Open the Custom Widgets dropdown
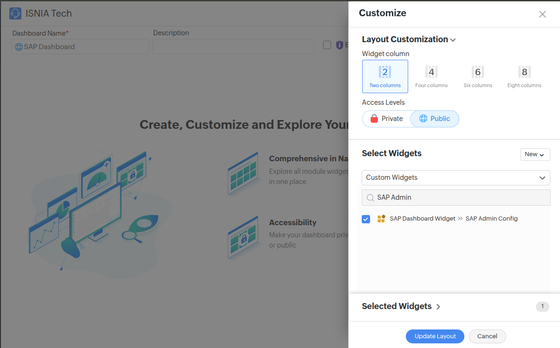Screen dimensions: 560x348 pyautogui.click(x=456, y=177)
